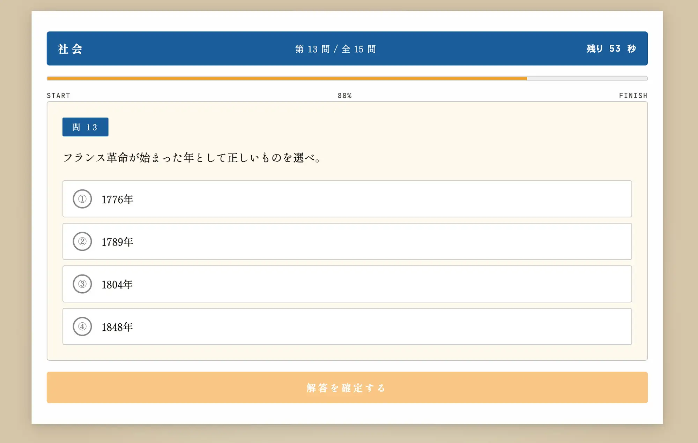This screenshot has height=443, width=698.
Task: Click the circled ① marker
Action: [x=82, y=199]
